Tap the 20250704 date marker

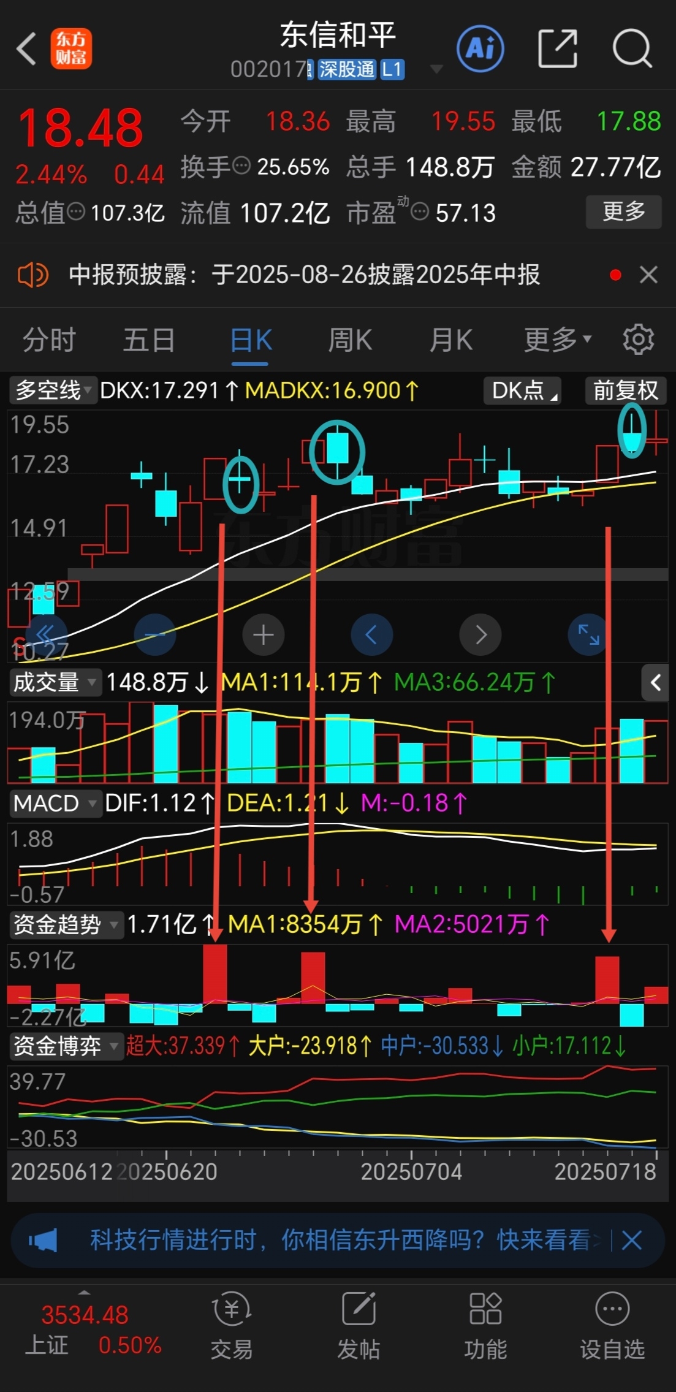point(411,1172)
